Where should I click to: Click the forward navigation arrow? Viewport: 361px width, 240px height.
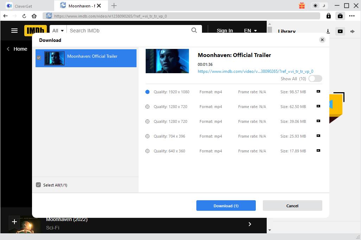click(14, 16)
